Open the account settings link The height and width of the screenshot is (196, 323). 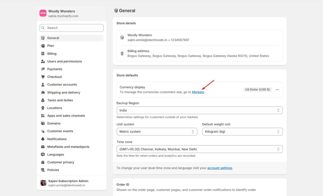[x=220, y=168]
